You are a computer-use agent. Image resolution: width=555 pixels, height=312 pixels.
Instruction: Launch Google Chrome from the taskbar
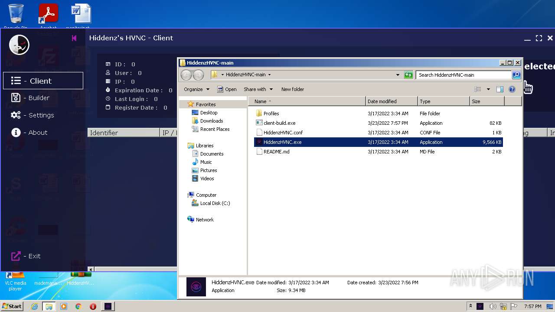pos(78,306)
